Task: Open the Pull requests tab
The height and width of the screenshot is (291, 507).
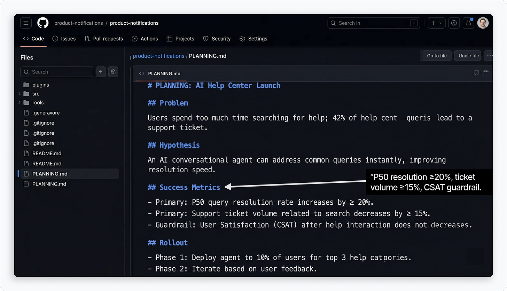Action: tap(104, 39)
